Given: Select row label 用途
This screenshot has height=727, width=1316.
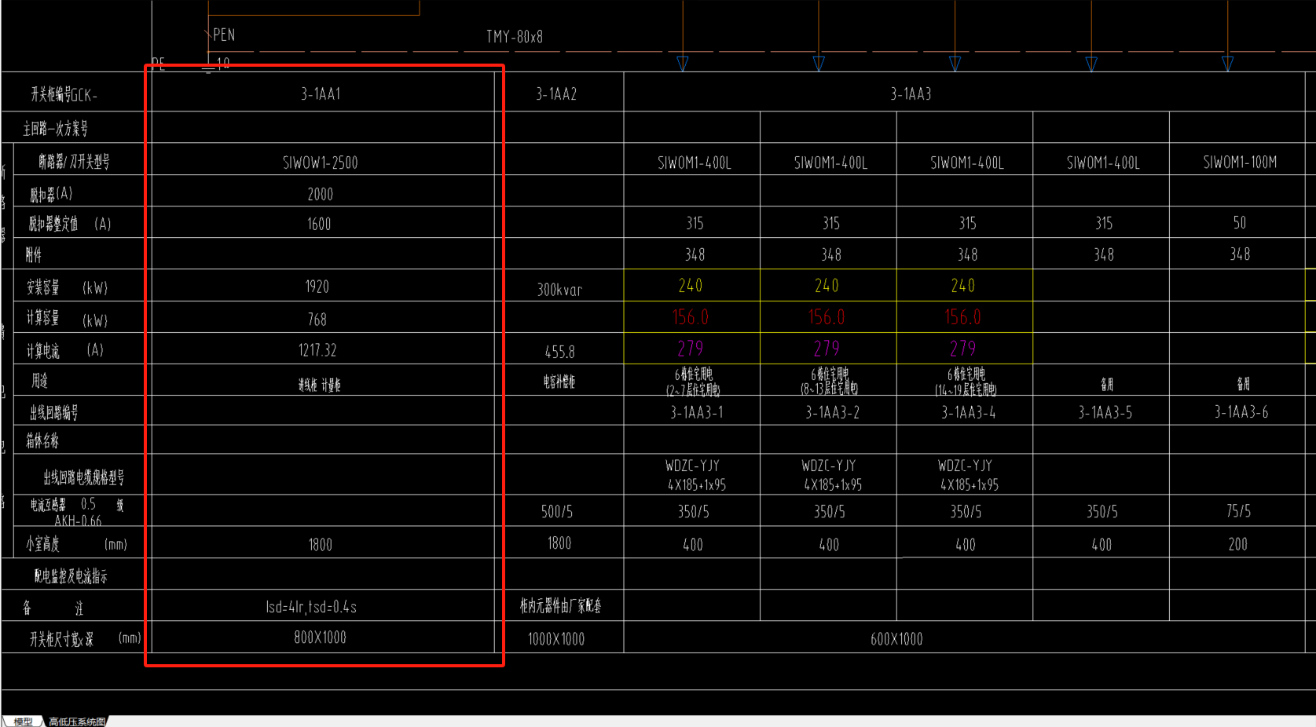Looking at the screenshot, I should point(40,381).
